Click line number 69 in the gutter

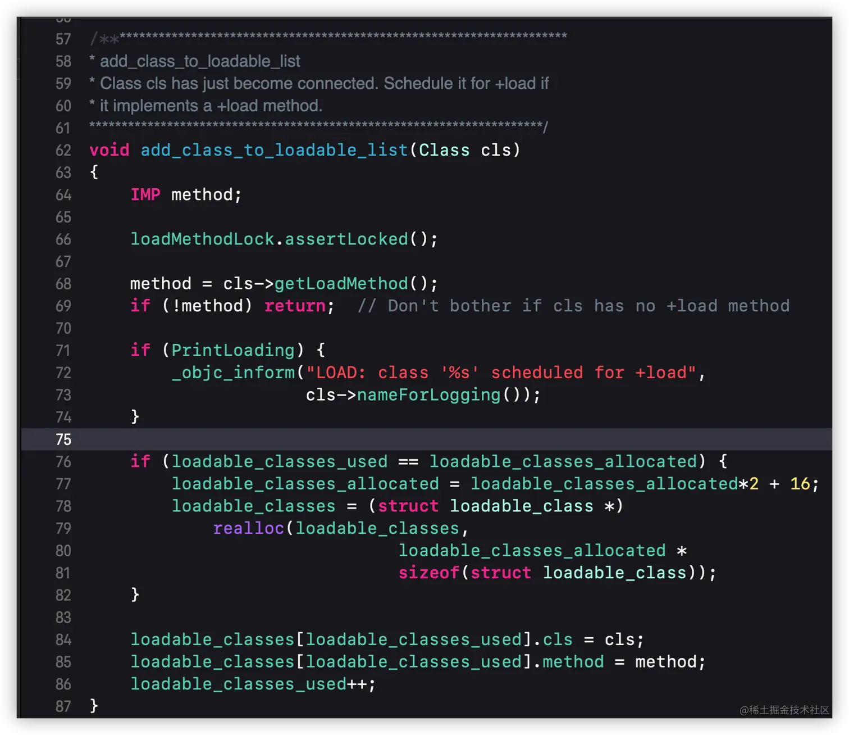[63, 306]
